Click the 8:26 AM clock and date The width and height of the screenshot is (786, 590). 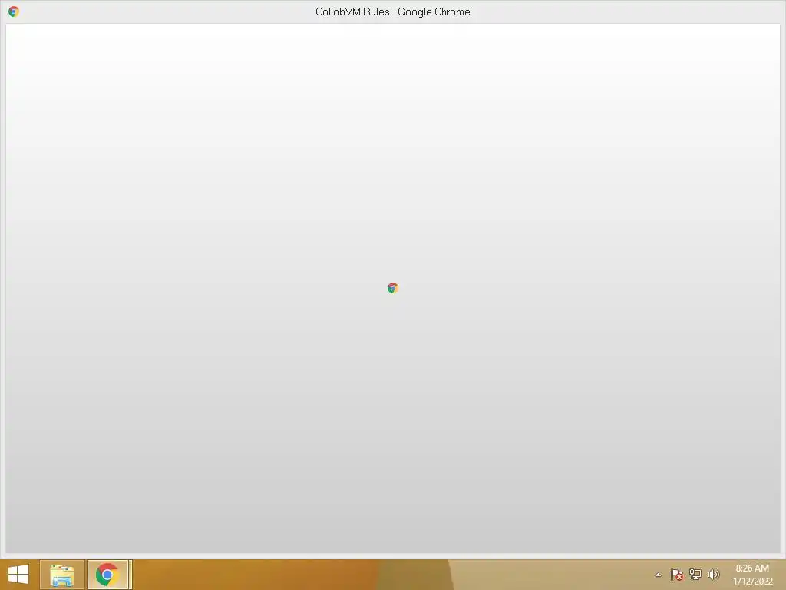click(x=752, y=575)
